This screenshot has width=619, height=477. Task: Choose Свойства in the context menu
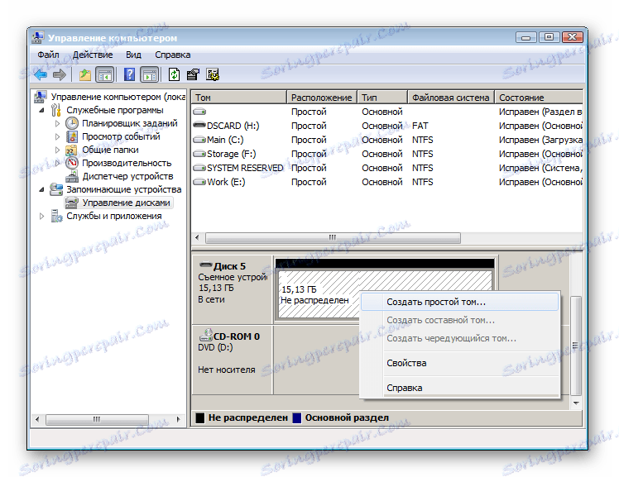(460, 363)
